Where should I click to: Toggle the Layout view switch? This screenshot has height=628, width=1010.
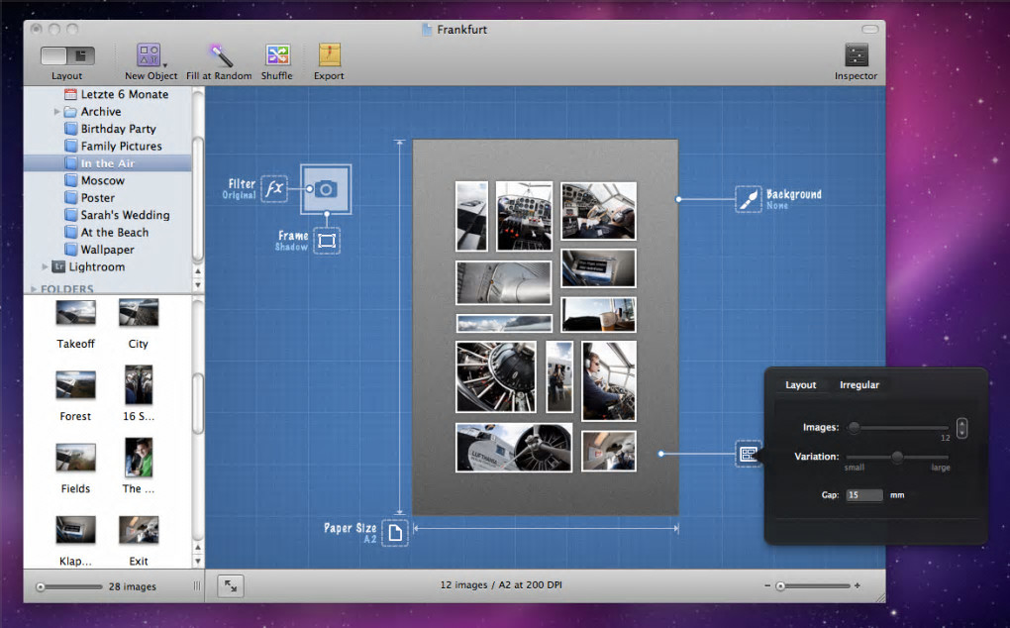[67, 55]
